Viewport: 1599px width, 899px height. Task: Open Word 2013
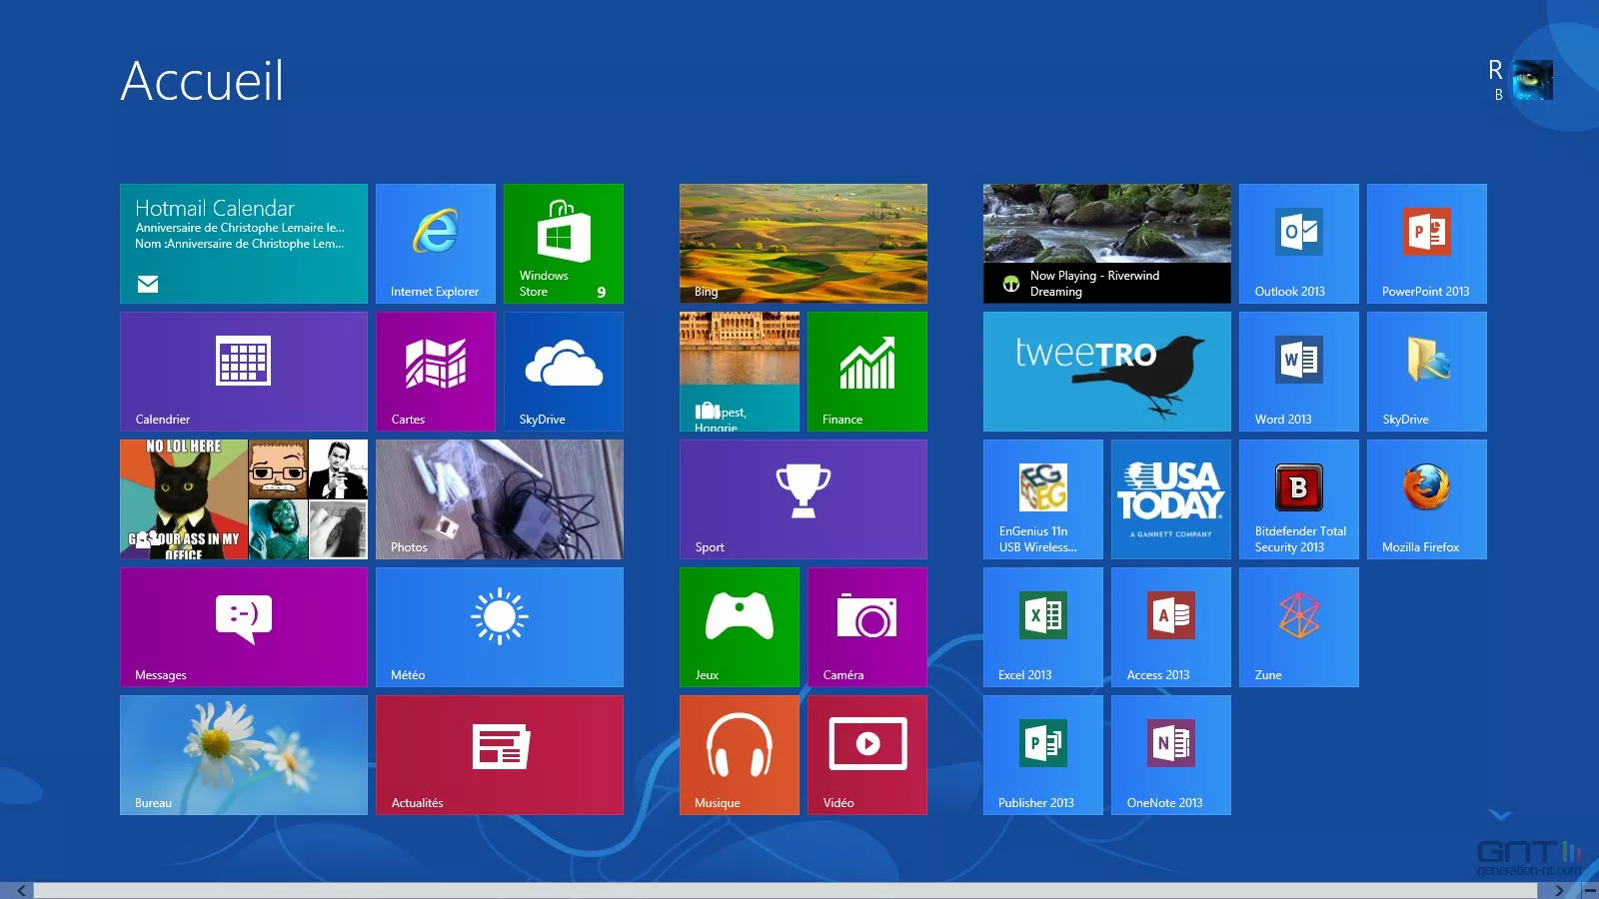click(x=1298, y=371)
